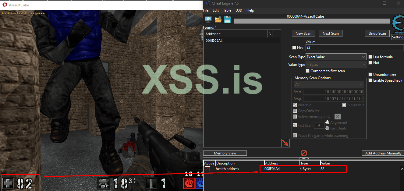The image size is (404, 191).
Task: Click the Type column header
Action: coord(310,163)
